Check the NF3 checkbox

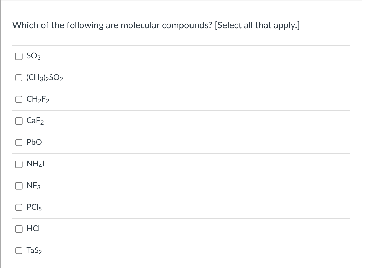(18, 186)
